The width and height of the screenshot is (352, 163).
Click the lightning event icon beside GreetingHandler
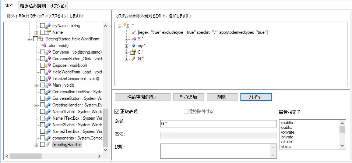(x=48, y=145)
